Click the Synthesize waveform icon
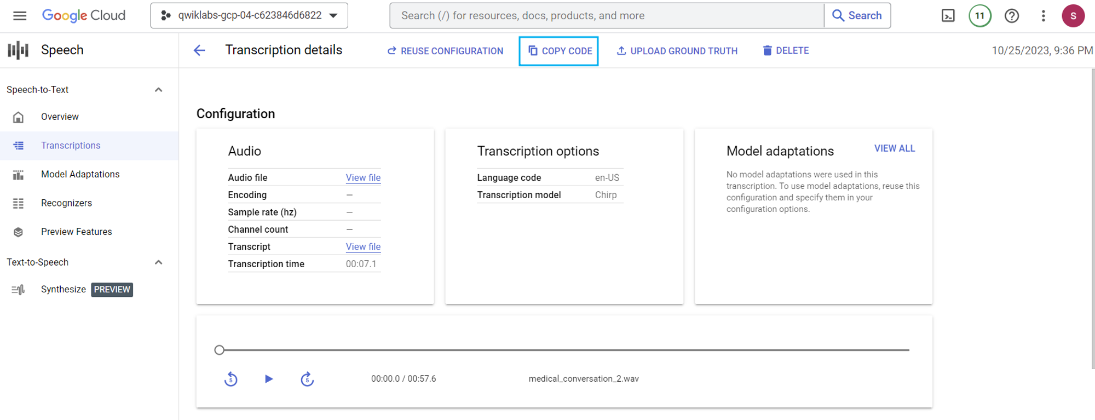 tap(18, 290)
